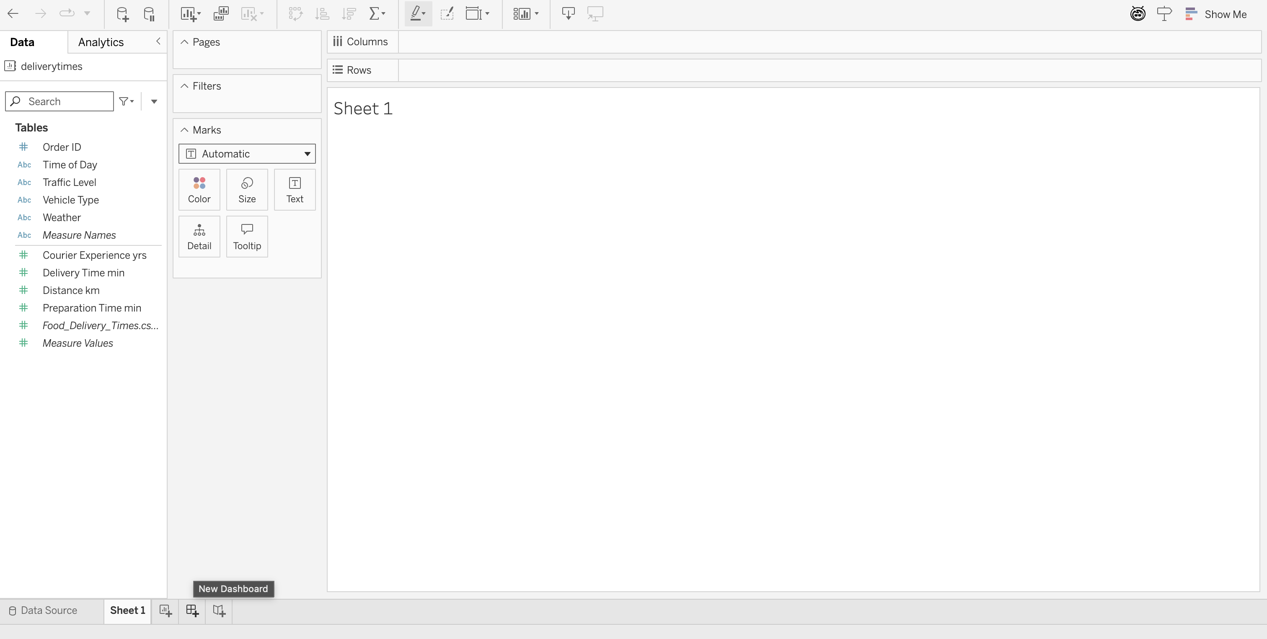Image resolution: width=1267 pixels, height=639 pixels.
Task: Click the Undo arrow
Action: (x=13, y=13)
